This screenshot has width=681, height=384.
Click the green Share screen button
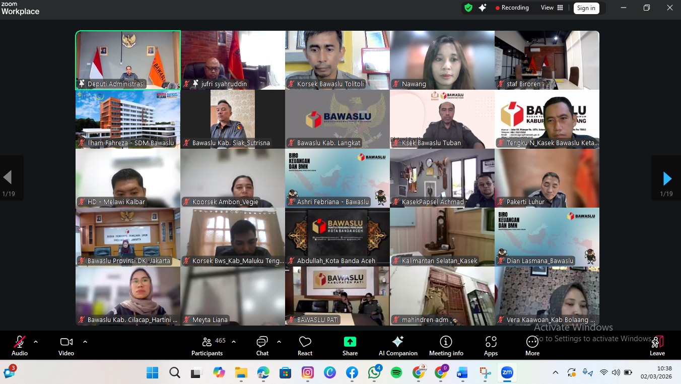pos(350,346)
